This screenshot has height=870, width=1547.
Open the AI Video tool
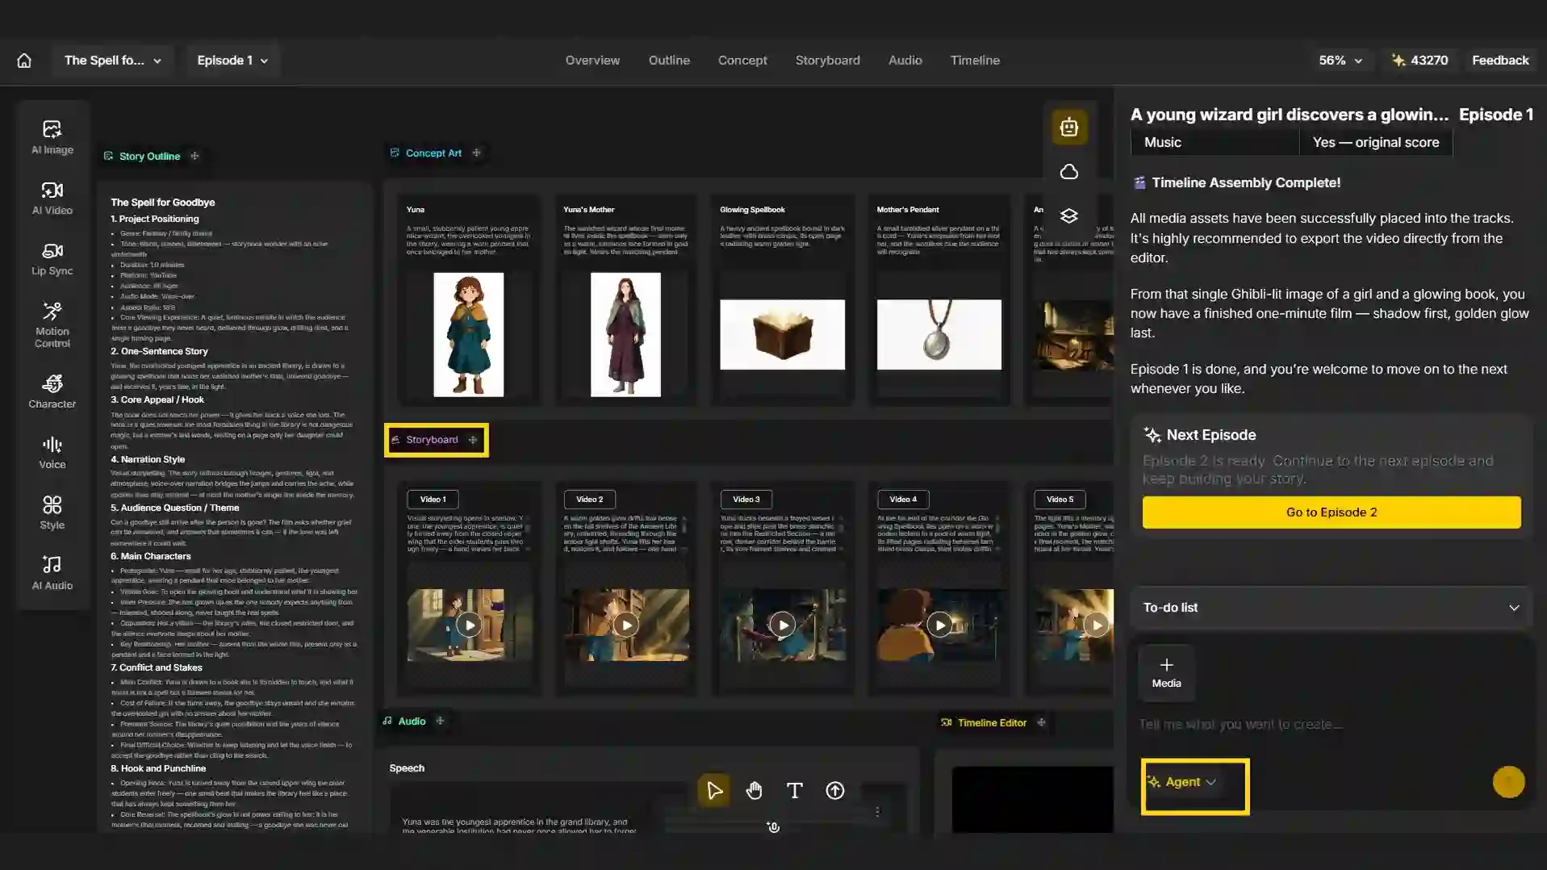click(x=52, y=199)
